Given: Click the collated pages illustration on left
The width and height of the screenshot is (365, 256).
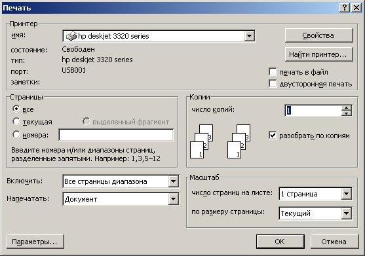Looking at the screenshot, I should pos(202,141).
